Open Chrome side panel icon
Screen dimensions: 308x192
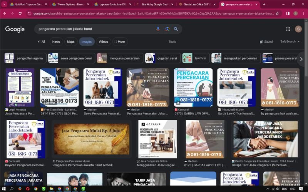tap(288, 13)
